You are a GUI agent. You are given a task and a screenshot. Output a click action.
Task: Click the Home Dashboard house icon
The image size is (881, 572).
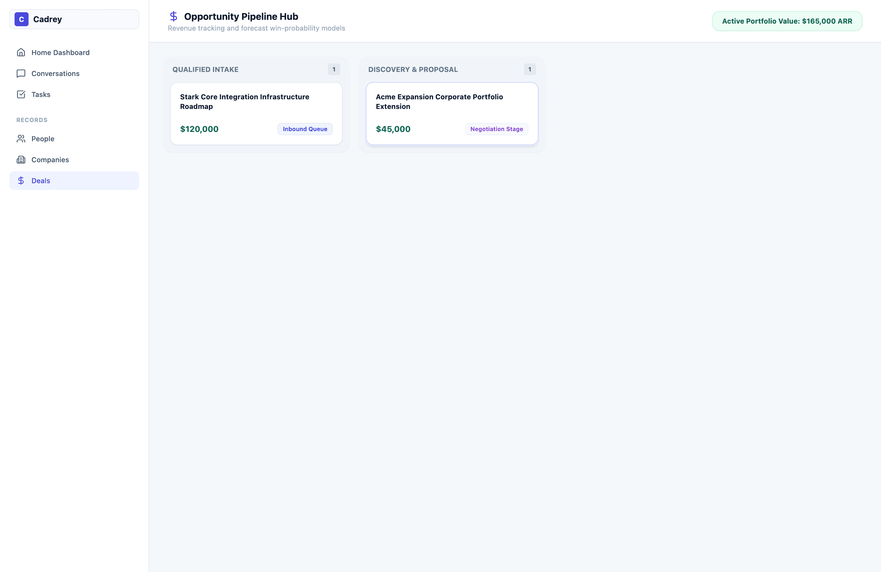[21, 52]
